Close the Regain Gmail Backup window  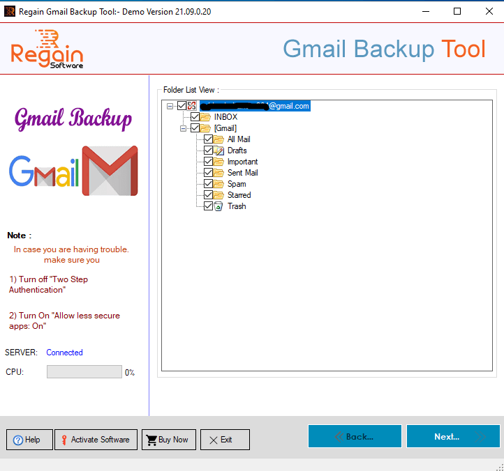(489, 12)
